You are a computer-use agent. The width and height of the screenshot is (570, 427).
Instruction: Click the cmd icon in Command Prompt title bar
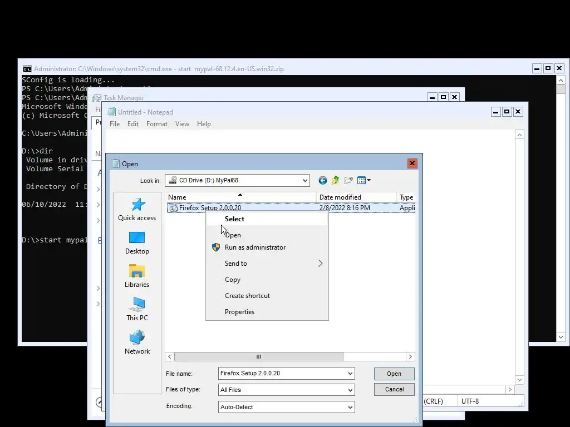point(27,68)
